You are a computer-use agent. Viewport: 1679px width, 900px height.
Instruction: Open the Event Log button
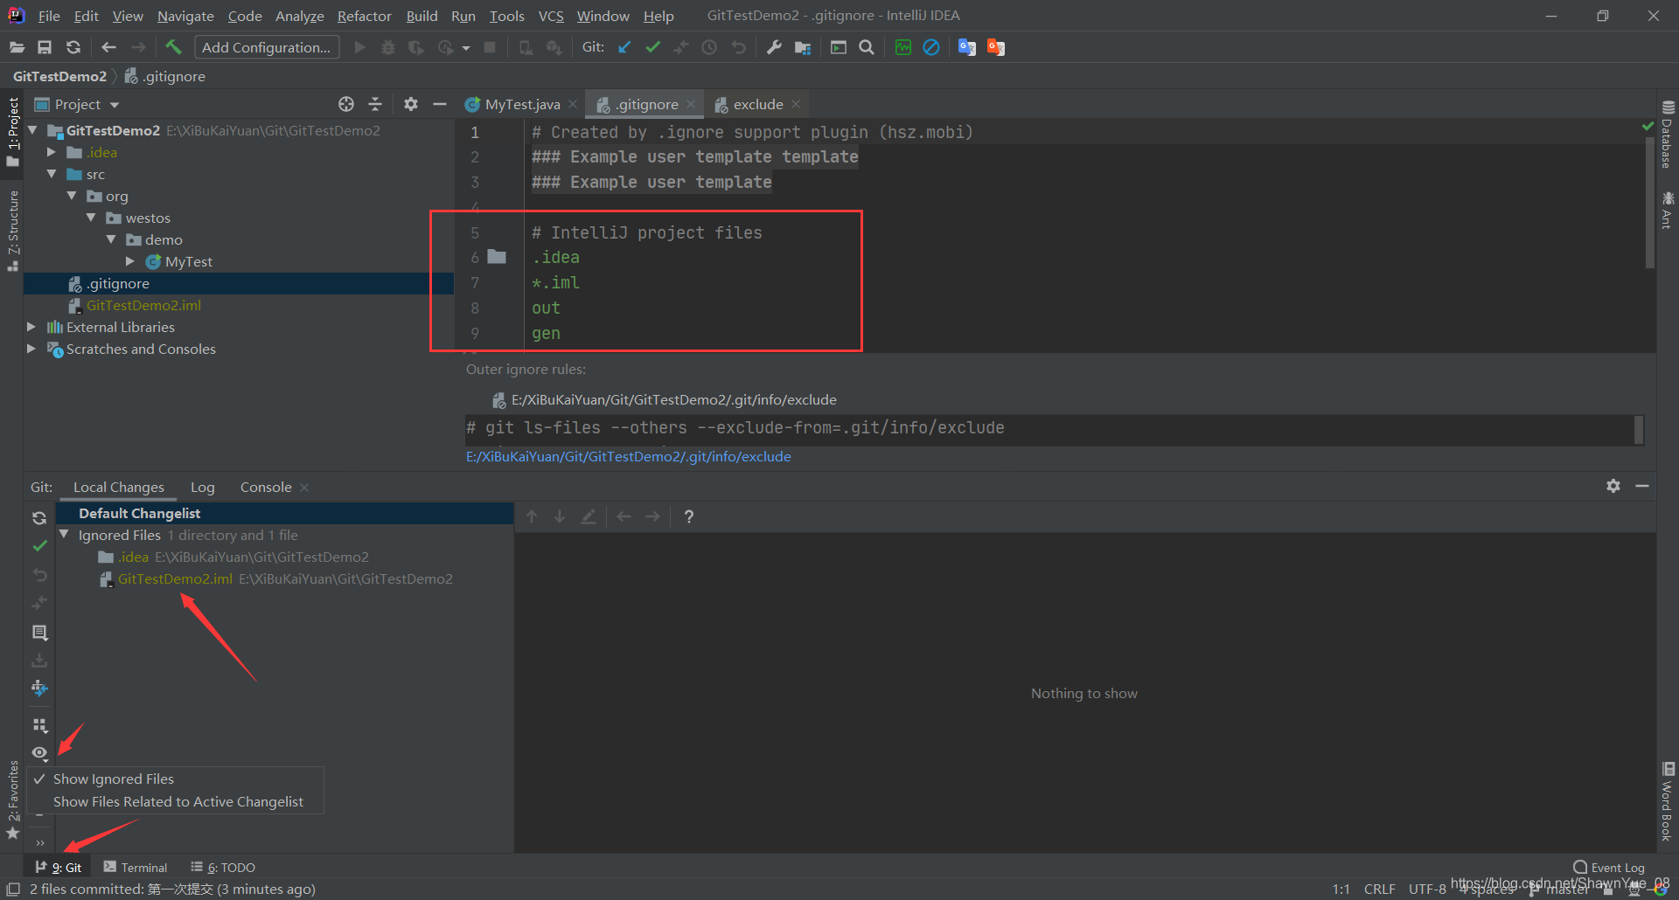point(1609,867)
